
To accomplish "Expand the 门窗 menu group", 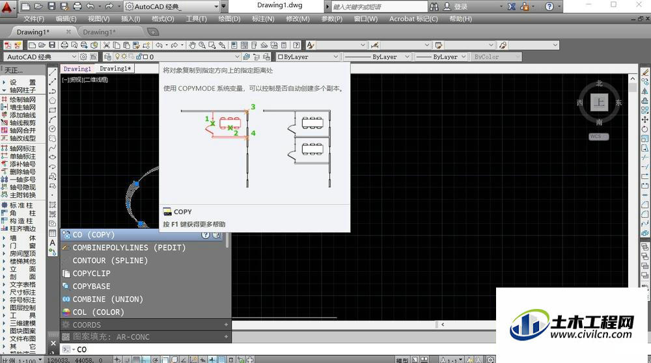I will tap(19, 246).
